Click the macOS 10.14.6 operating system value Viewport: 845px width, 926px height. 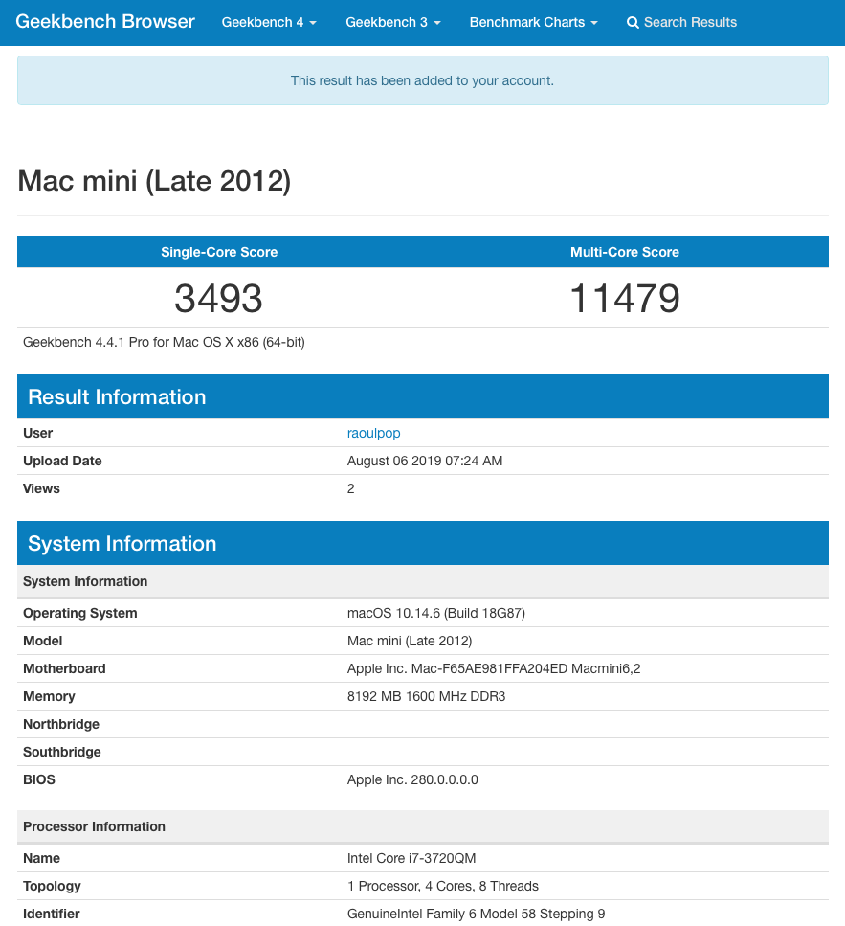tap(435, 613)
